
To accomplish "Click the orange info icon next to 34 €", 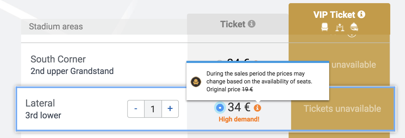I will pos(258,108).
